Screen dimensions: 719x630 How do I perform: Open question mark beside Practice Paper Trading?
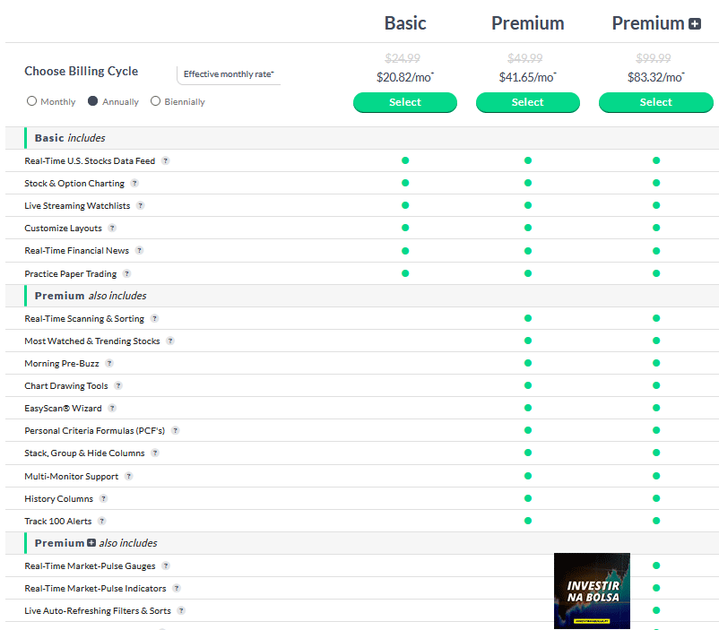tap(127, 273)
